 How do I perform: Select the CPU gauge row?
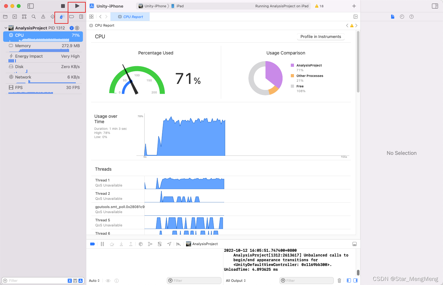[x=43, y=36]
